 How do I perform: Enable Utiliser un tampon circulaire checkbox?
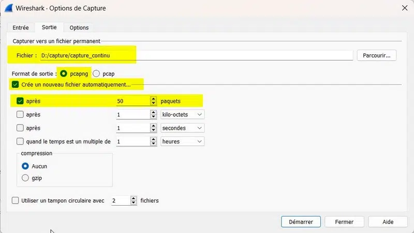click(16, 200)
